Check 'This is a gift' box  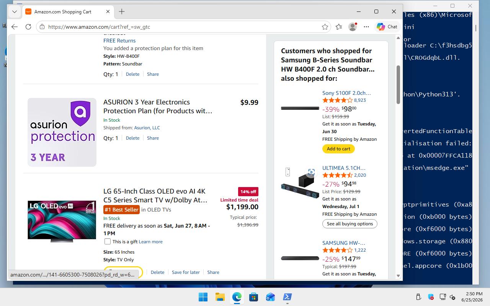[x=108, y=242]
